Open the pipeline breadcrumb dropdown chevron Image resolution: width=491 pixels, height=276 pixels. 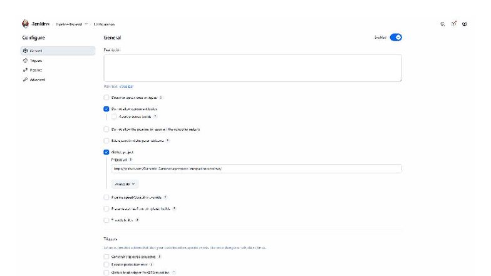(86, 24)
